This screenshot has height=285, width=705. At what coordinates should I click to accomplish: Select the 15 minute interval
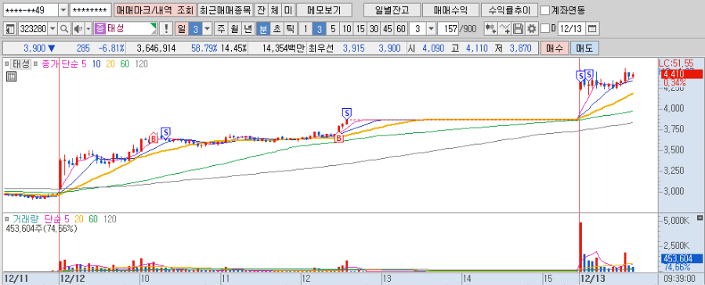[x=360, y=29]
